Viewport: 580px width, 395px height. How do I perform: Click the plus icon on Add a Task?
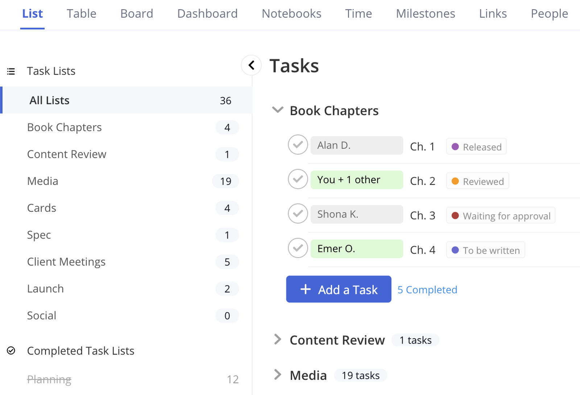click(306, 289)
